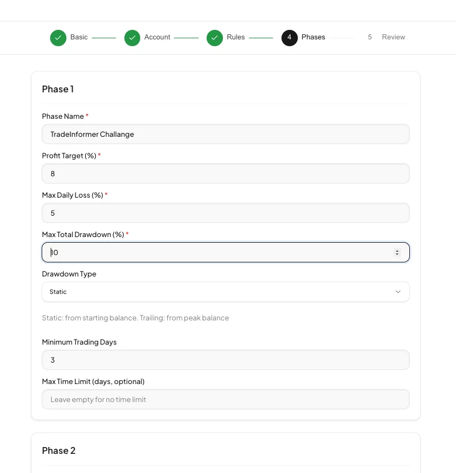The height and width of the screenshot is (473, 456).
Task: Click the Phase Name input field
Action: click(225, 134)
